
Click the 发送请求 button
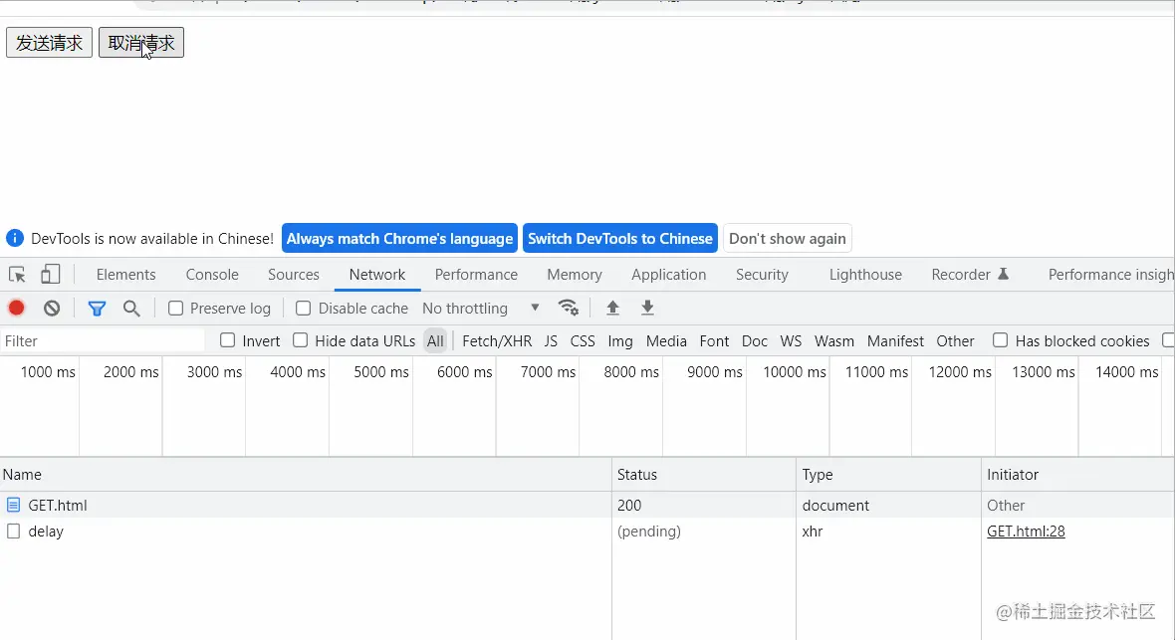tap(50, 43)
